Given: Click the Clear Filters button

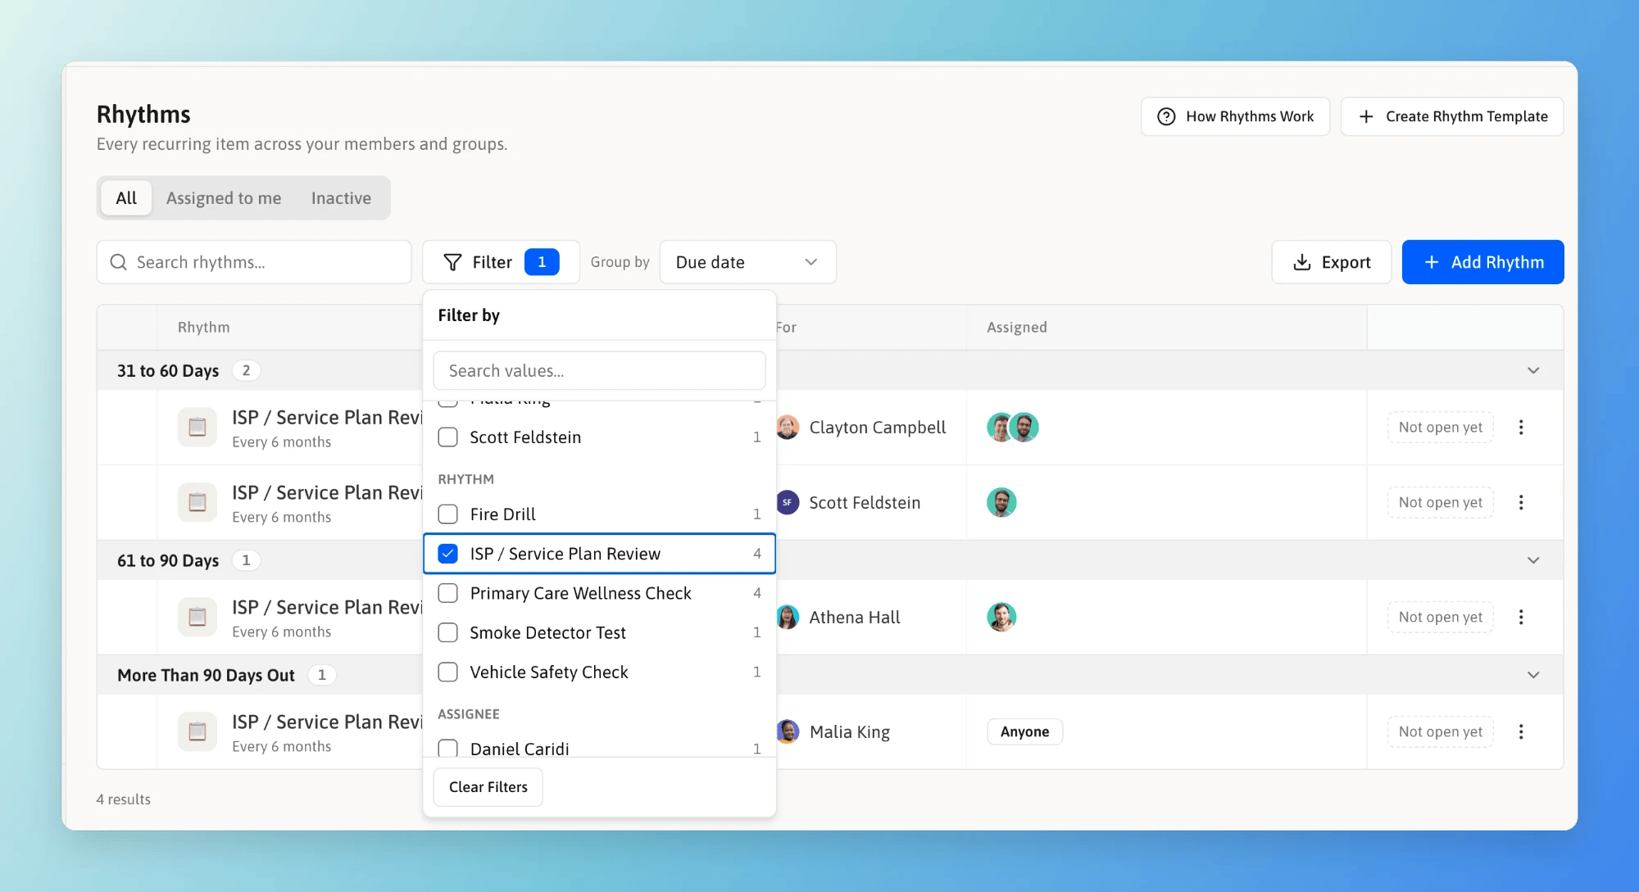Looking at the screenshot, I should (488, 787).
